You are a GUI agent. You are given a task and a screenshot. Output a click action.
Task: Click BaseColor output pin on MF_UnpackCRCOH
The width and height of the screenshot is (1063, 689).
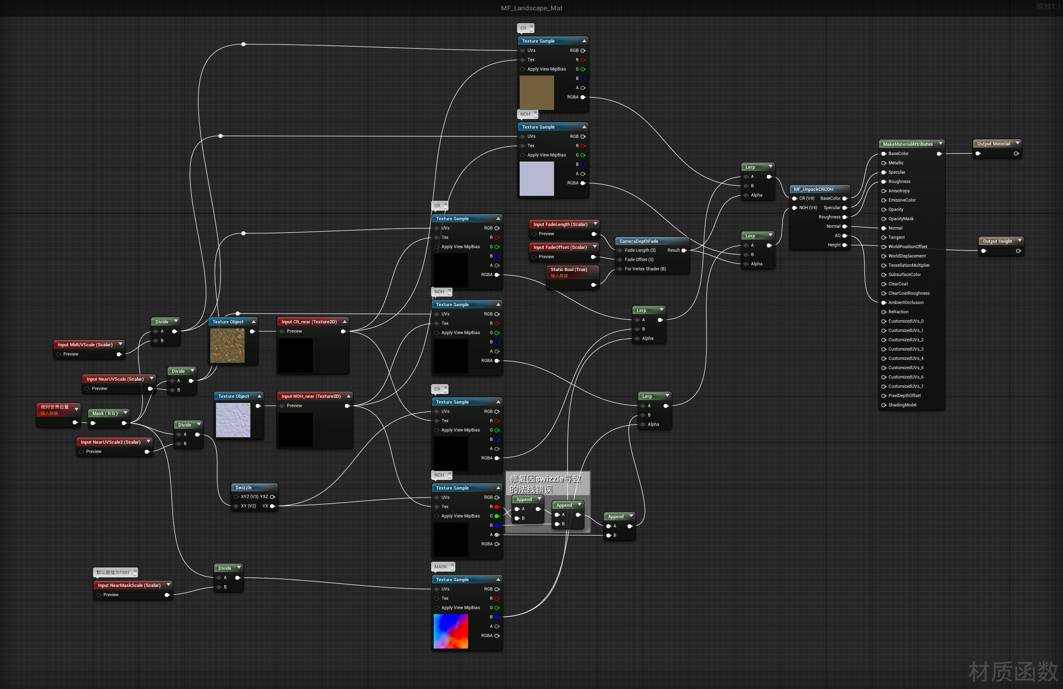click(x=845, y=198)
